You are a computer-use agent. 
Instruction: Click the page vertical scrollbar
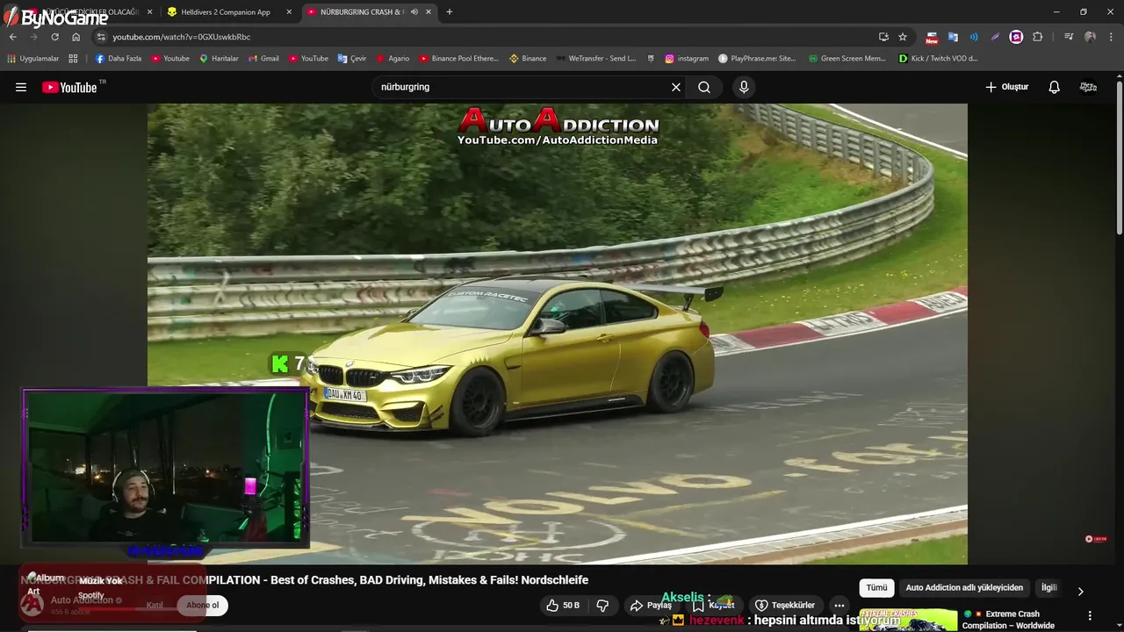pos(1120,158)
